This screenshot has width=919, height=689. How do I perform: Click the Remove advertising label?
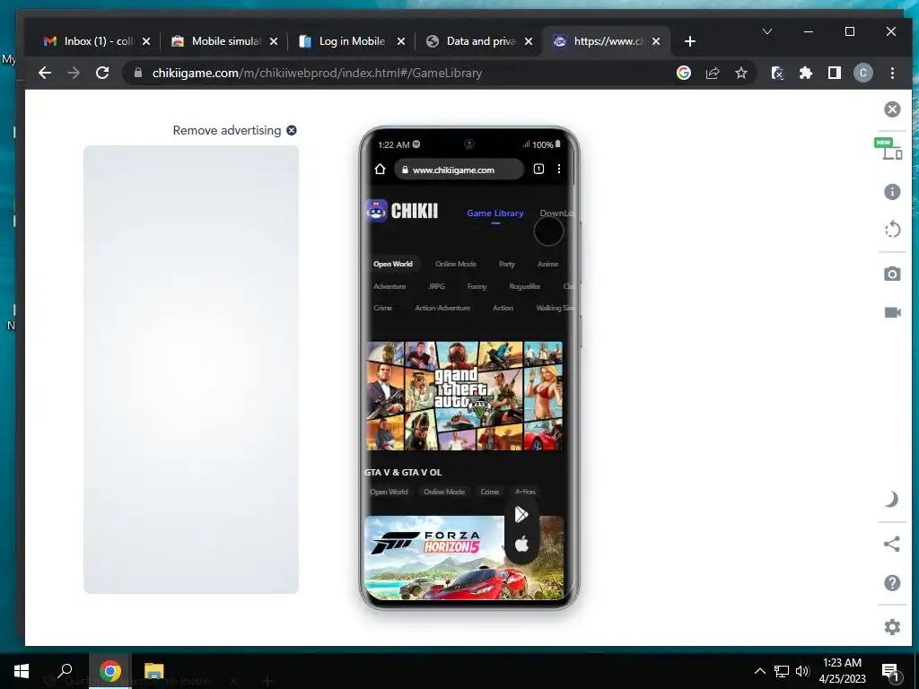(x=227, y=131)
